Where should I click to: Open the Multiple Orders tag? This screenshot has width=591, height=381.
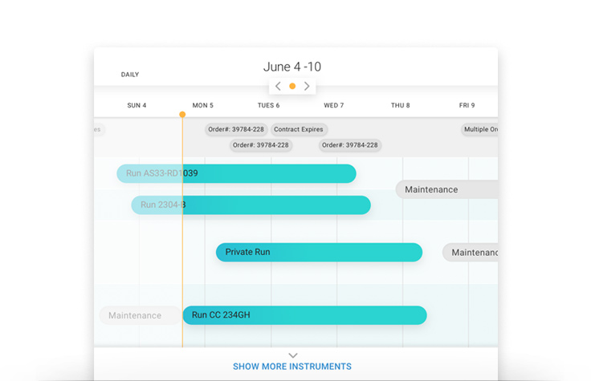click(x=480, y=129)
